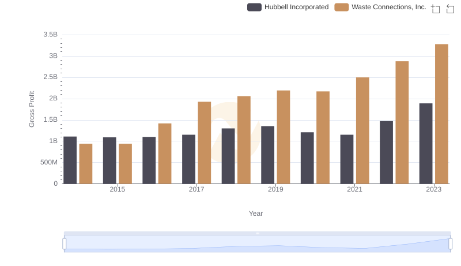Click the 2017 x-axis label
The width and height of the screenshot is (461, 266).
pos(197,189)
